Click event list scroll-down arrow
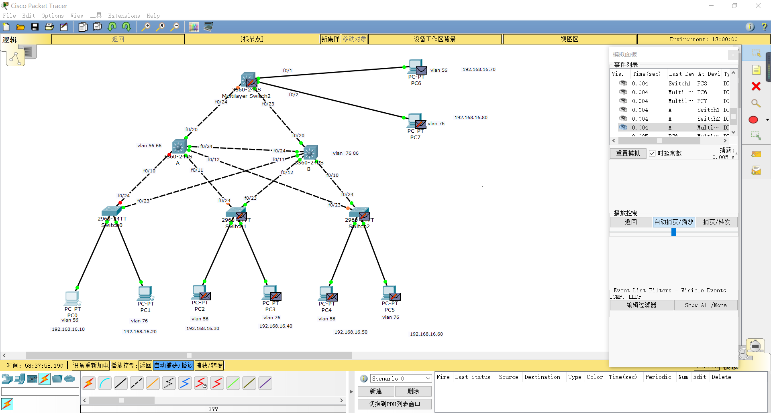The image size is (771, 413). (734, 132)
